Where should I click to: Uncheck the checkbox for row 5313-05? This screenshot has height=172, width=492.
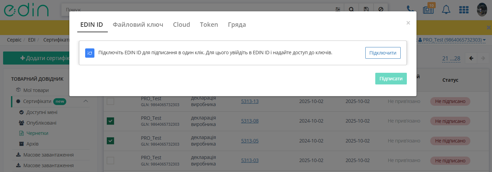click(x=110, y=141)
